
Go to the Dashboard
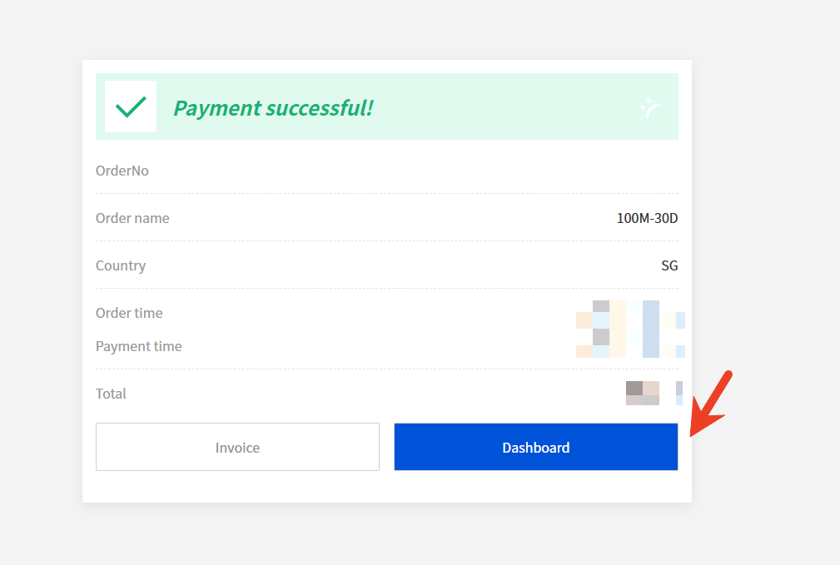pos(535,448)
